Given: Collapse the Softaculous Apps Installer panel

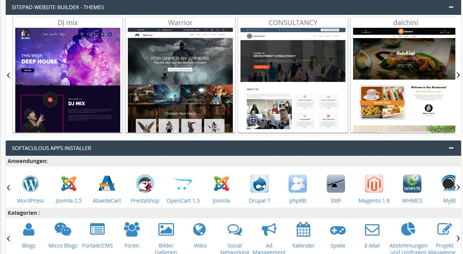Looking at the screenshot, I should pyautogui.click(x=451, y=148).
